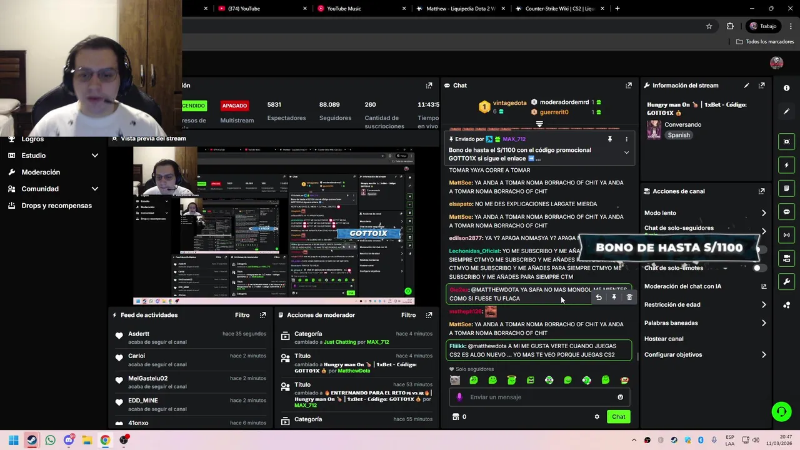Bookmark this page with the star icon

pyautogui.click(x=709, y=26)
